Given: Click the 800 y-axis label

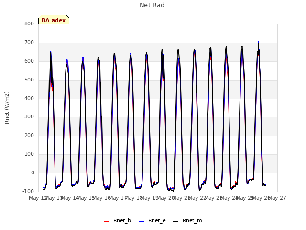Looking at the screenshot, I should (29, 24).
